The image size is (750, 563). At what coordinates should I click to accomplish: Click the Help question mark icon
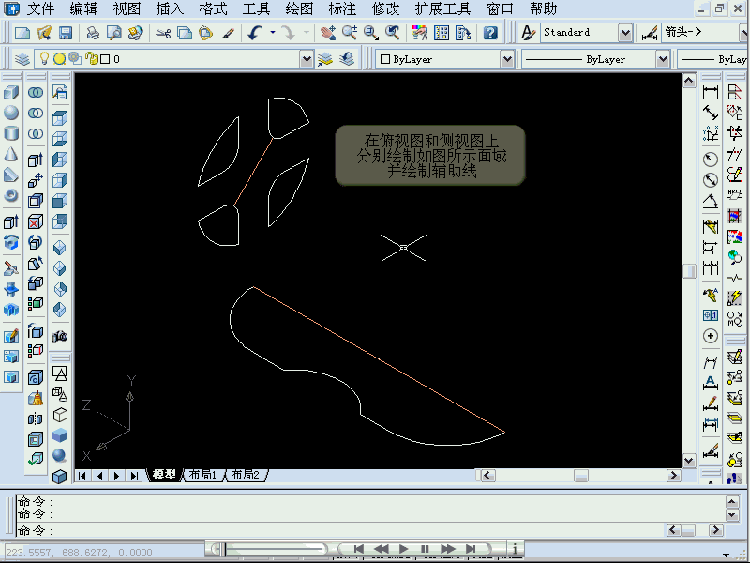(490, 33)
